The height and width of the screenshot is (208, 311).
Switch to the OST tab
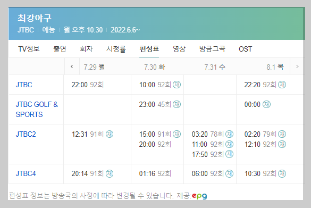246,49
